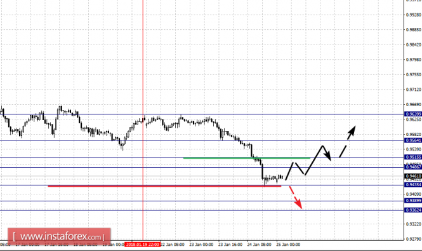Click the 0.94867 level label
Viewport: 422px width, 251px height.
click(413, 167)
